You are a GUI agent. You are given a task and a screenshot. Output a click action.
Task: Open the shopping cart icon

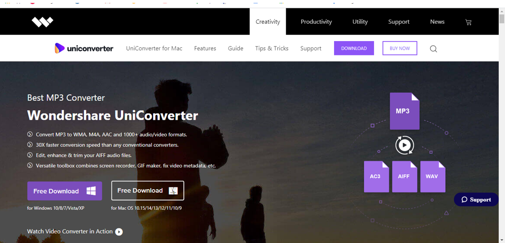[468, 22]
